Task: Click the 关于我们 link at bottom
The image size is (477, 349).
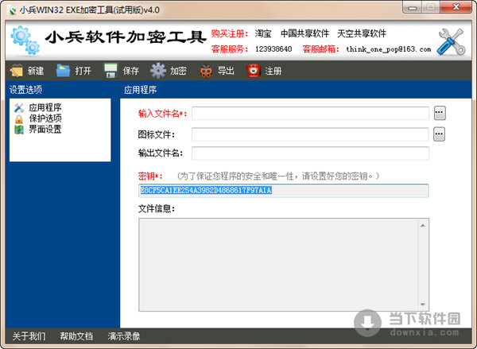Action: pos(29,336)
